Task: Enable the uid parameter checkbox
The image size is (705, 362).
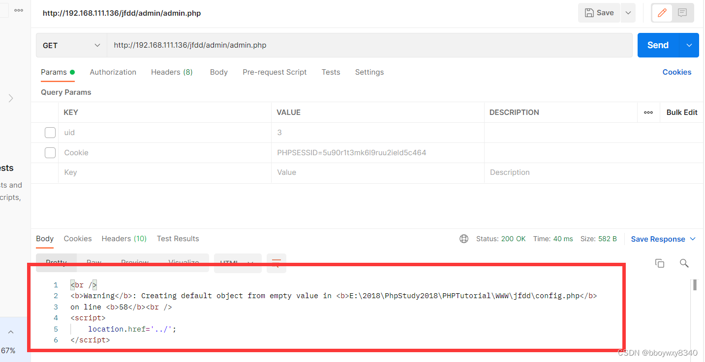Action: point(50,133)
